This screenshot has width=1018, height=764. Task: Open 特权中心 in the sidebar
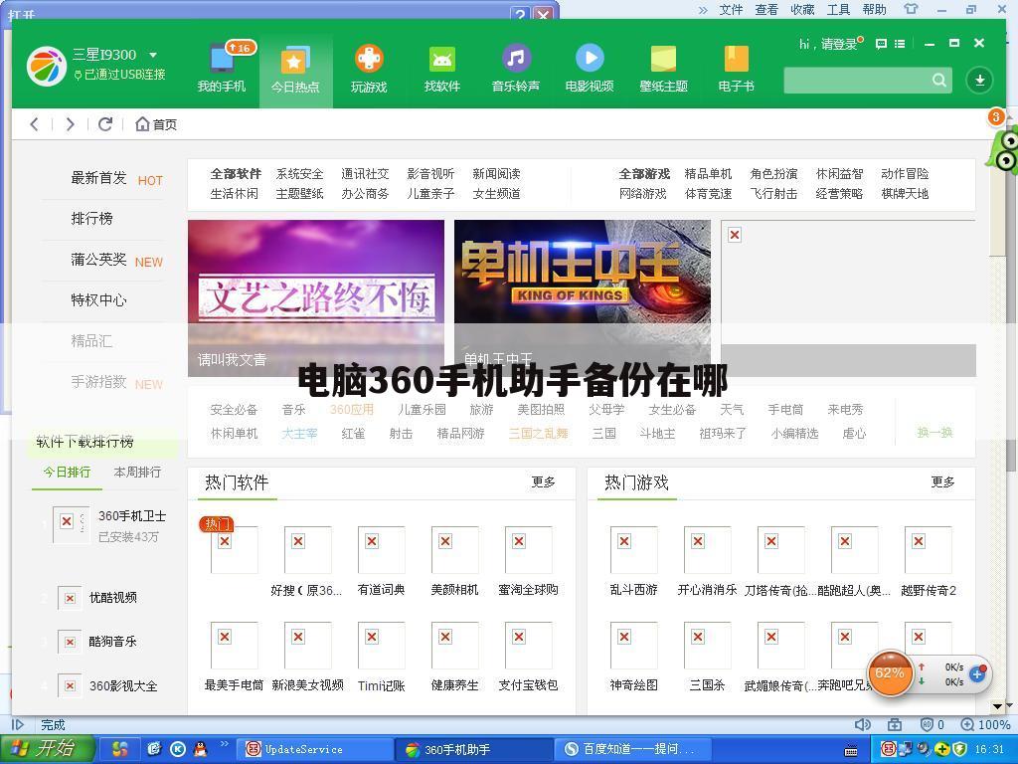(98, 300)
